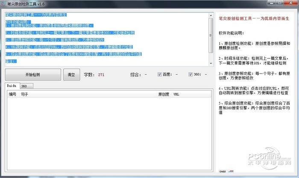The width and height of the screenshot is (299, 178).
Task: Sort by the 原创度 column header
Action: (164, 94)
